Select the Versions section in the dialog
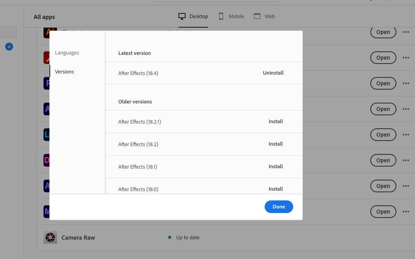The width and height of the screenshot is (415, 259). click(x=64, y=71)
